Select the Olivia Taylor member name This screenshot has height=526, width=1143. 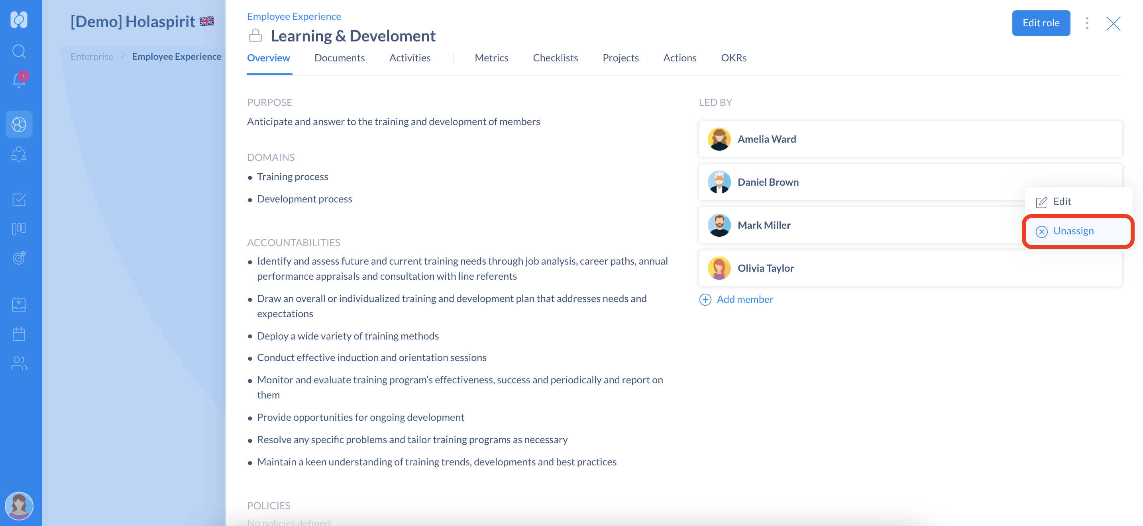[766, 268]
